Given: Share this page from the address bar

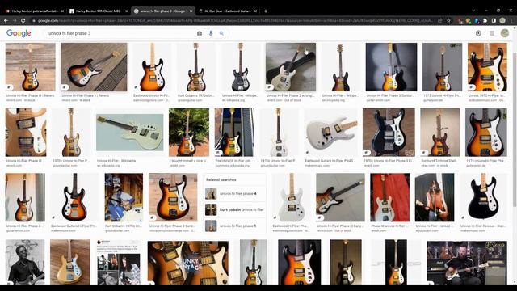Looking at the screenshot, I should [x=439, y=20].
